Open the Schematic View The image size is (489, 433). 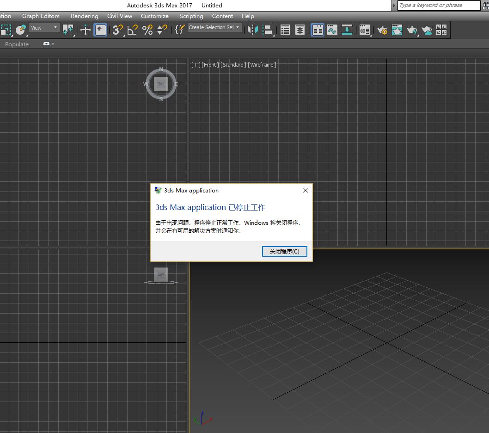[347, 30]
